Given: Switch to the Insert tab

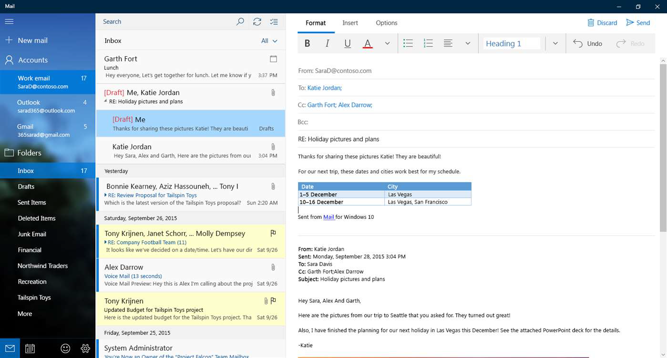Looking at the screenshot, I should 350,22.
